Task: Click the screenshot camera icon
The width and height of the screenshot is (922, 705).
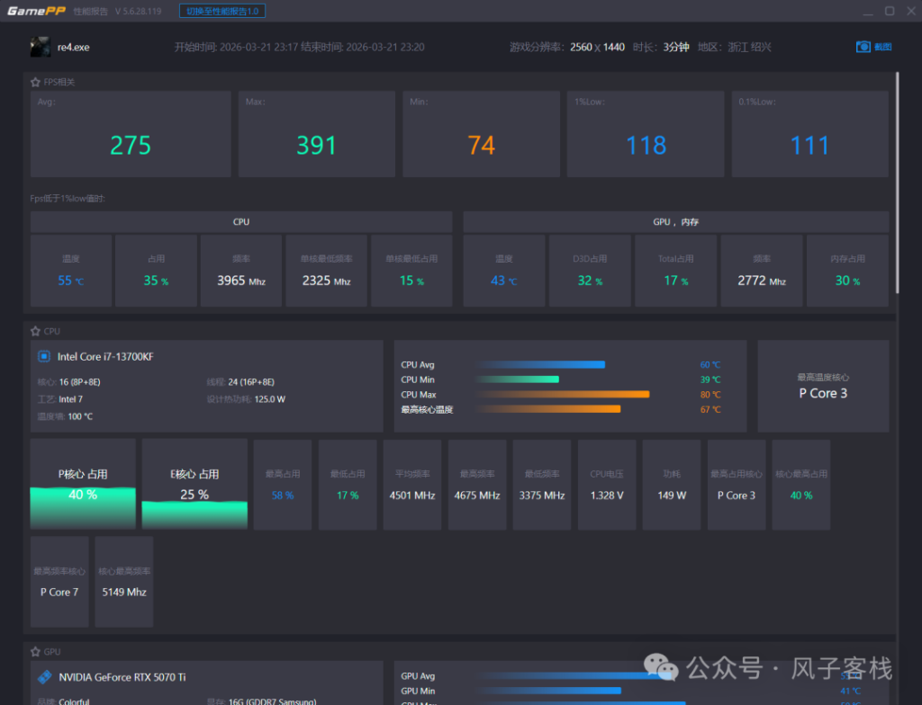Action: (863, 47)
